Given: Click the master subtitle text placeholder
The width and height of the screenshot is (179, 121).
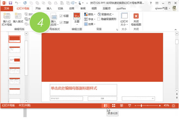Looking at the screenshot, I should pos(83,90).
